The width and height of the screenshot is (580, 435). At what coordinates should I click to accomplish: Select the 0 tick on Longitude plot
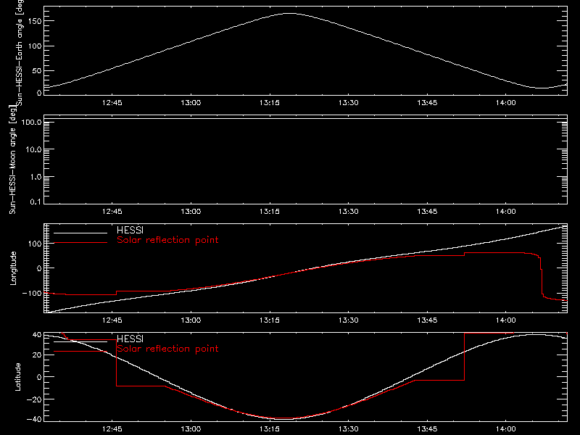click(x=40, y=268)
